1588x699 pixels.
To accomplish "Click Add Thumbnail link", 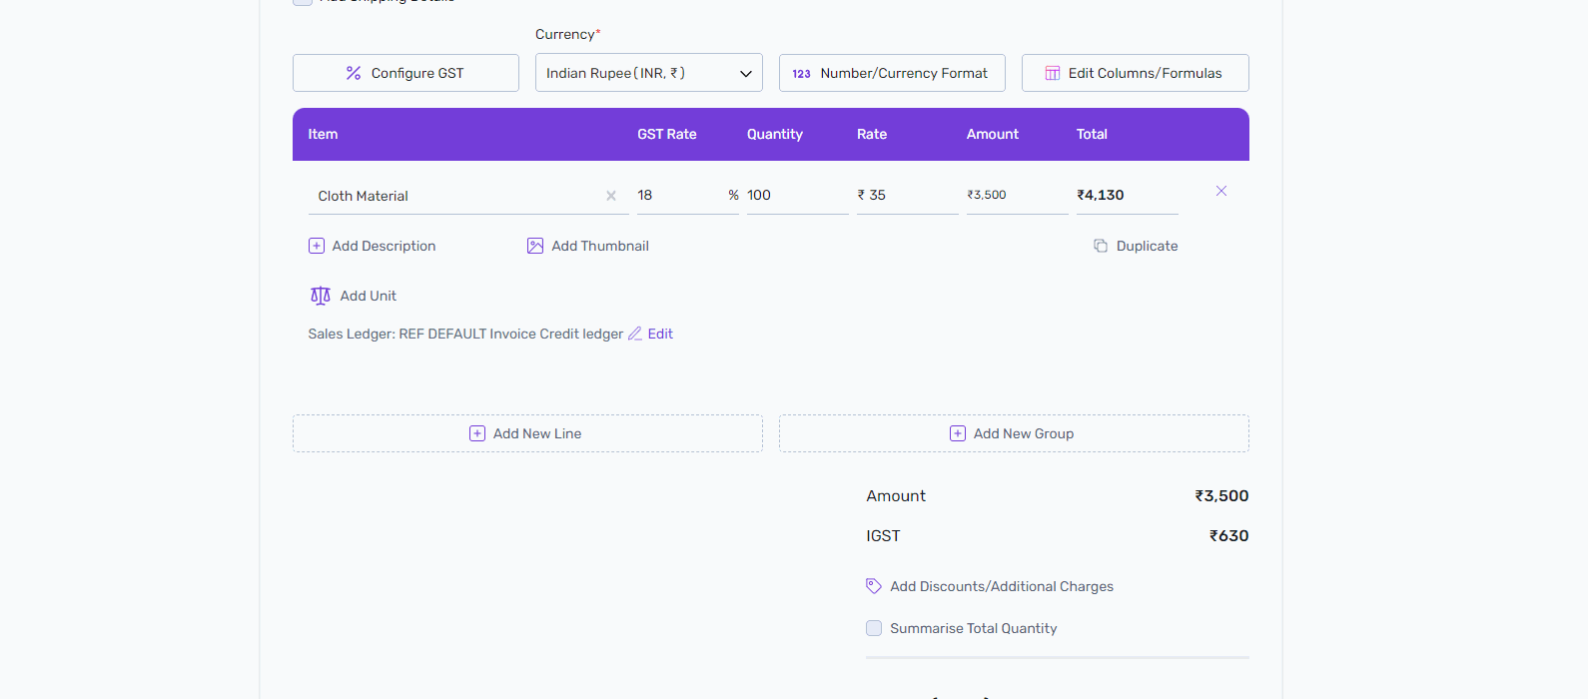I will click(588, 246).
